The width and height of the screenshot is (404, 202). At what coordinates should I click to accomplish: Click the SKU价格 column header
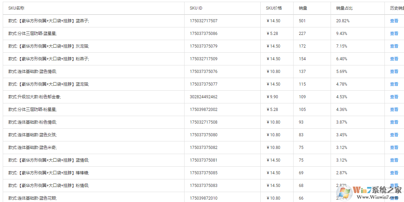[x=274, y=8]
